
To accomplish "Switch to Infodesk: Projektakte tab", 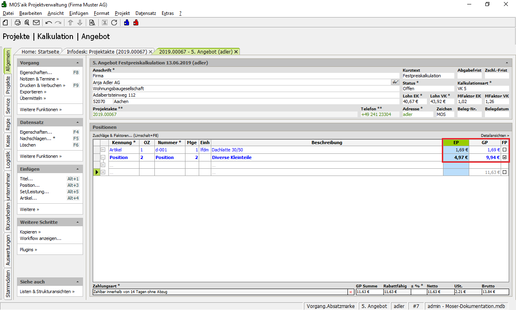I will [106, 52].
